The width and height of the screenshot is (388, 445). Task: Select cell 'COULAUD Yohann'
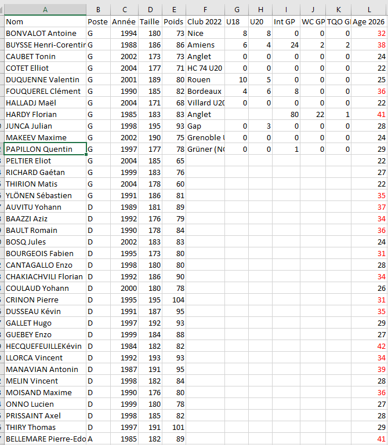click(x=45, y=289)
